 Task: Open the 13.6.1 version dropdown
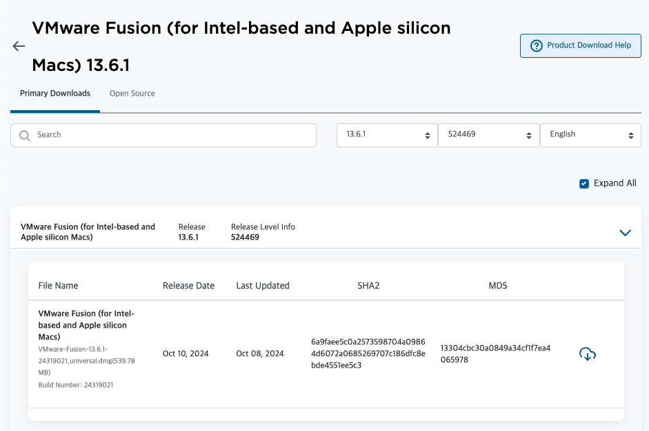tap(387, 135)
